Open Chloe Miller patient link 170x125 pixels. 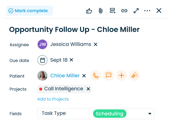[x=65, y=76]
